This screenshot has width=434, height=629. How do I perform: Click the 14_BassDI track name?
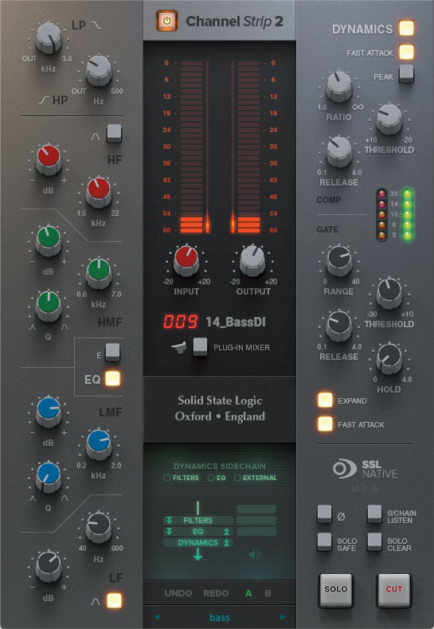point(236,322)
